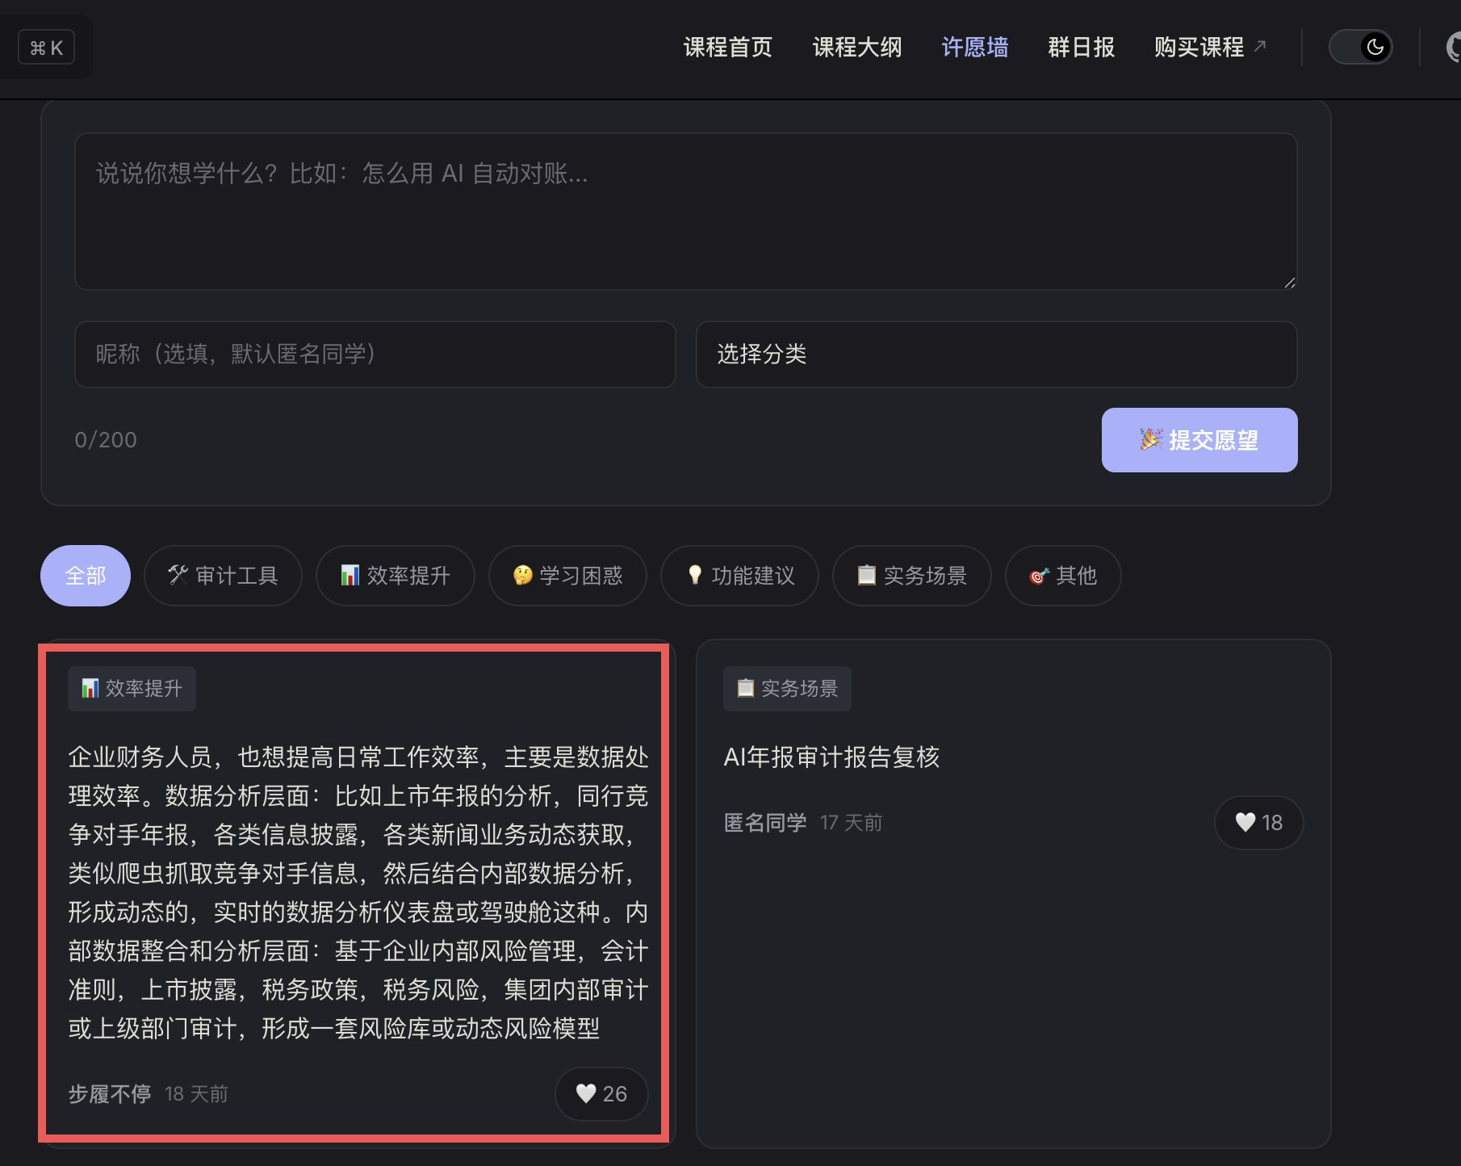Click the target icon on 其他 chip

tap(1039, 576)
